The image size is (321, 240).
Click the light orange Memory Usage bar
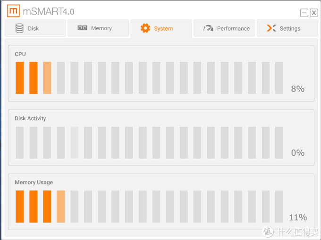click(x=60, y=207)
